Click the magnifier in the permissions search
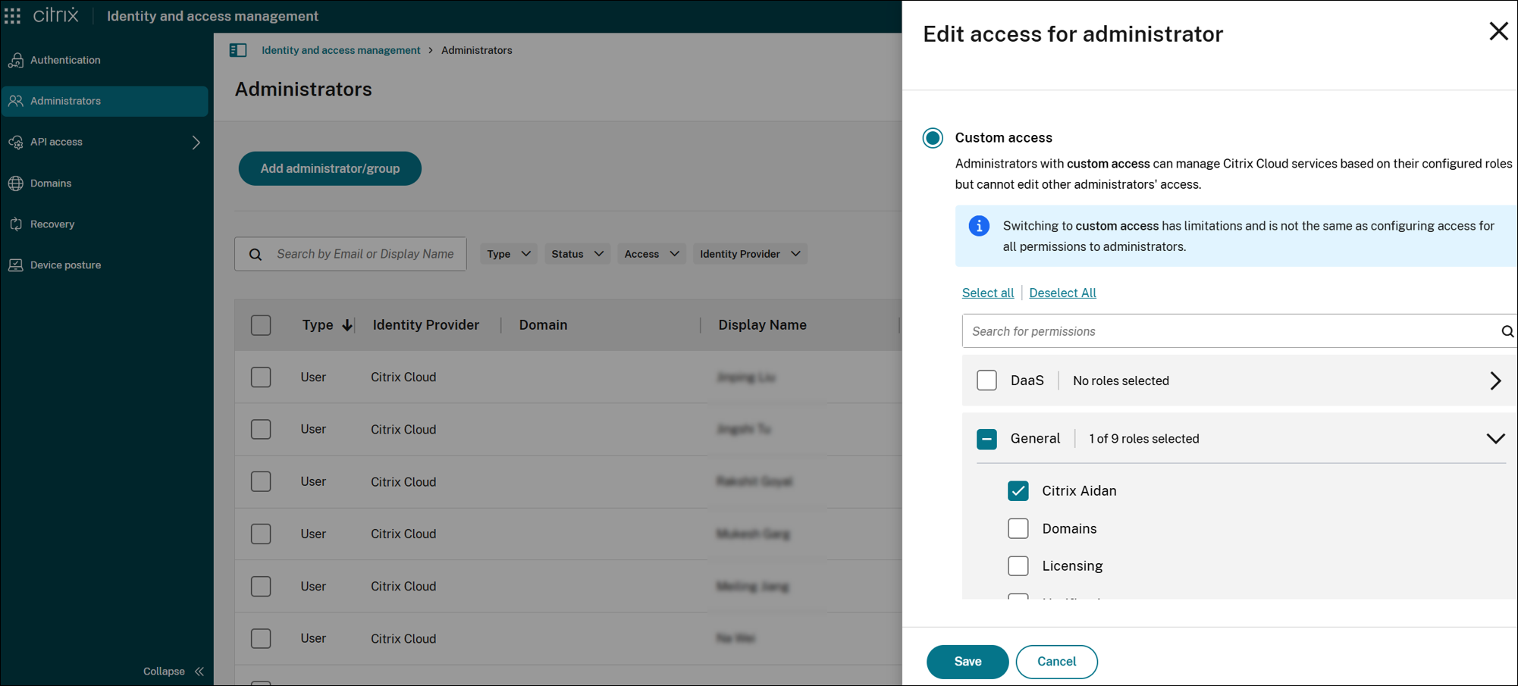This screenshot has width=1518, height=686. (1506, 331)
